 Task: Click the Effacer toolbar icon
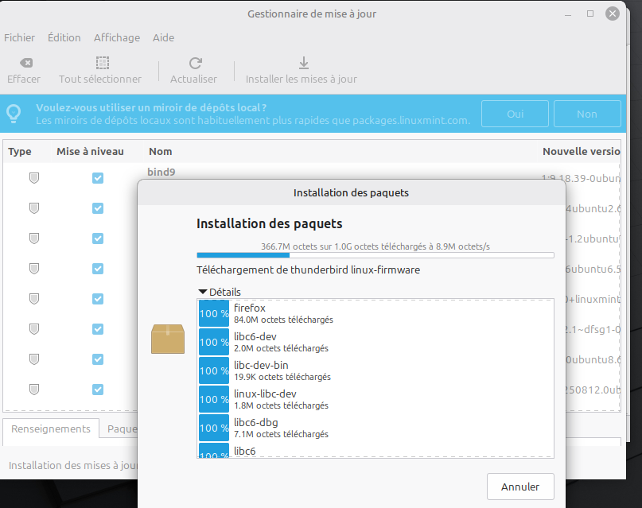[x=26, y=63]
